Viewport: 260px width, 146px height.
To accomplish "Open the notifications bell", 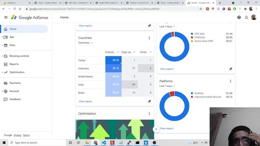I will [x=247, y=17].
